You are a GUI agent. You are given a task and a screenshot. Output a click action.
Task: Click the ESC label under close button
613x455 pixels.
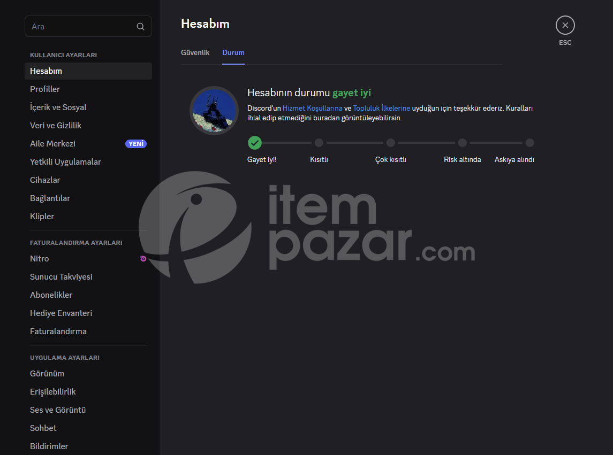(x=565, y=43)
